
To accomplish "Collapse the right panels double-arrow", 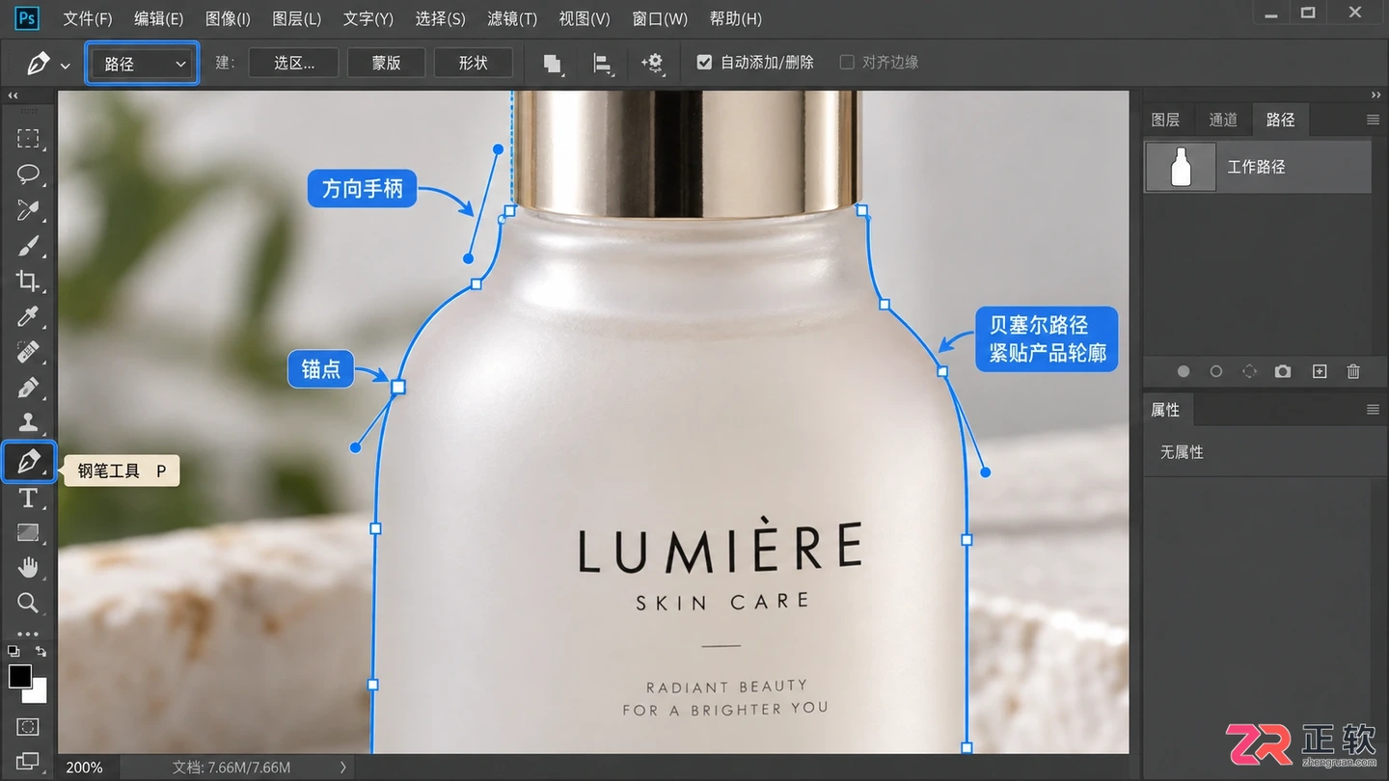I will [x=1375, y=95].
